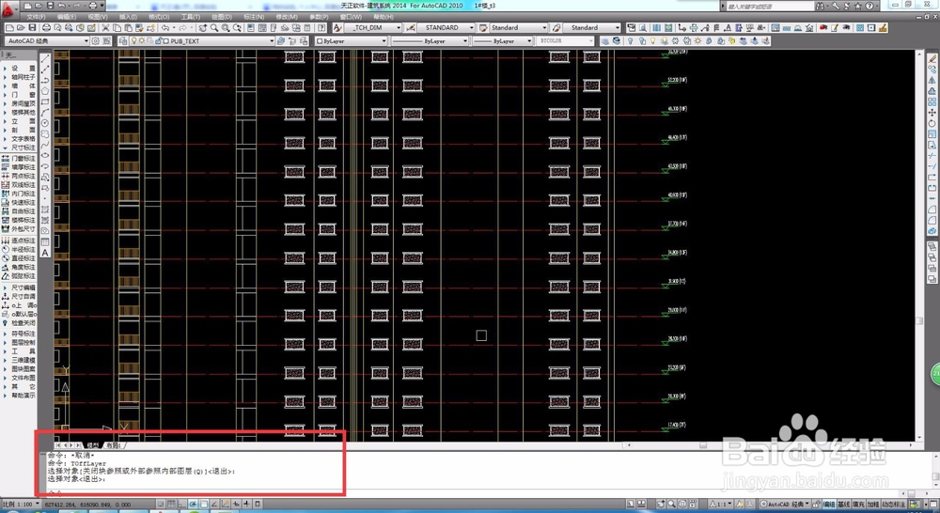940x513 pixels.
Task: Click the light bulb layer-off icon
Action: (630, 40)
